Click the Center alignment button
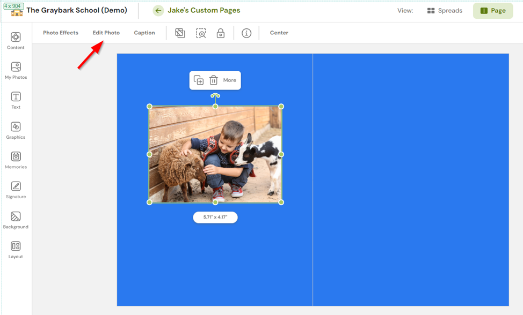Viewport: 523px width, 315px height. point(279,33)
